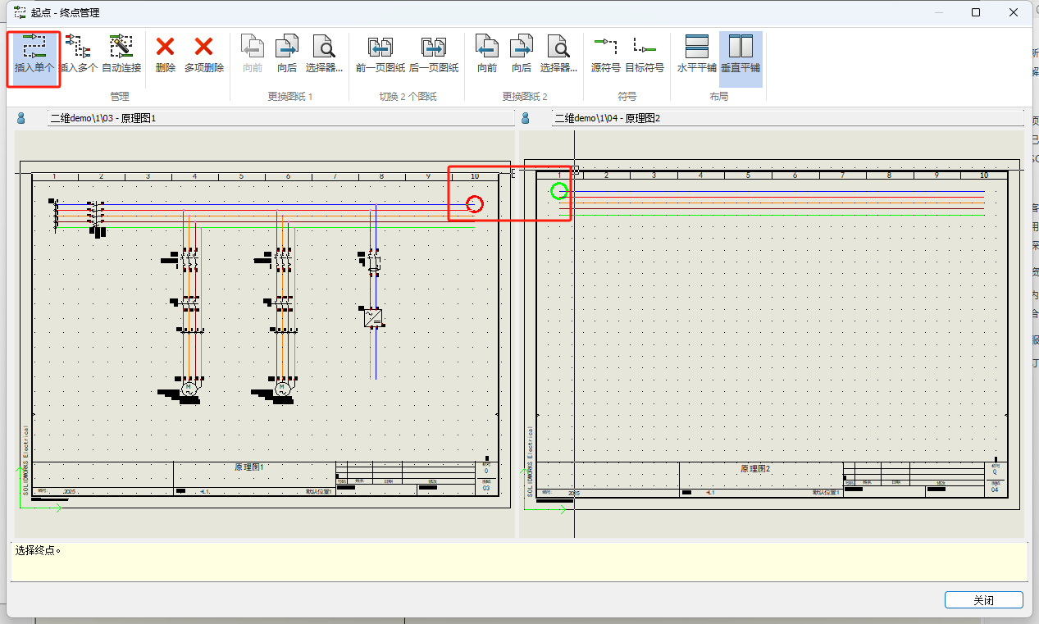Image resolution: width=1039 pixels, height=624 pixels.
Task: Open 选择器 in the 更换图纸 2 group
Action: tap(558, 54)
